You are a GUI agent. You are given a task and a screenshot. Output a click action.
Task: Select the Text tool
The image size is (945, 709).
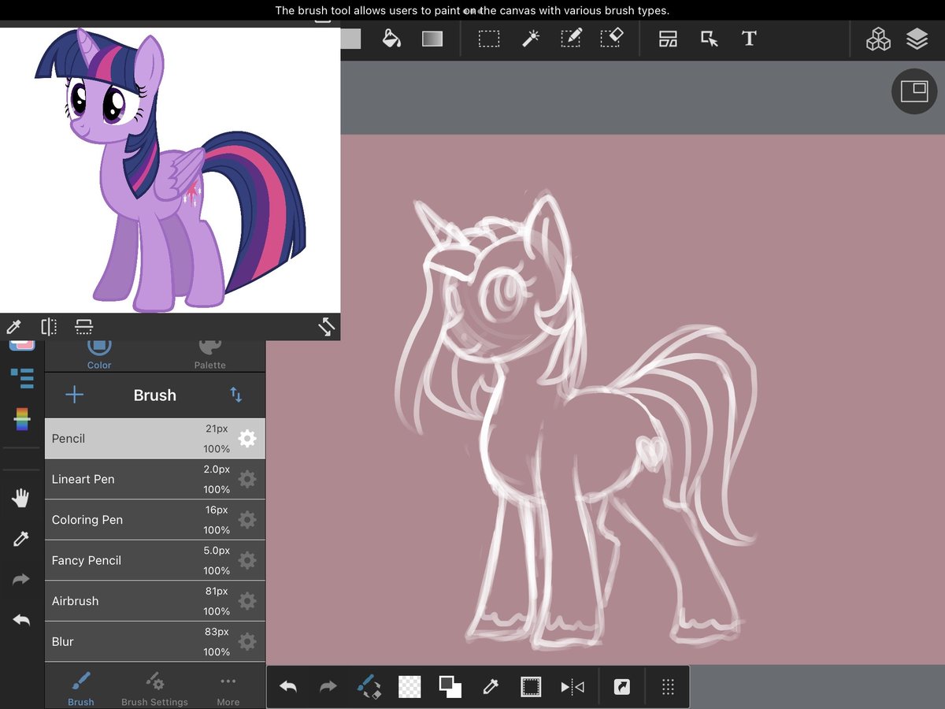click(x=749, y=39)
